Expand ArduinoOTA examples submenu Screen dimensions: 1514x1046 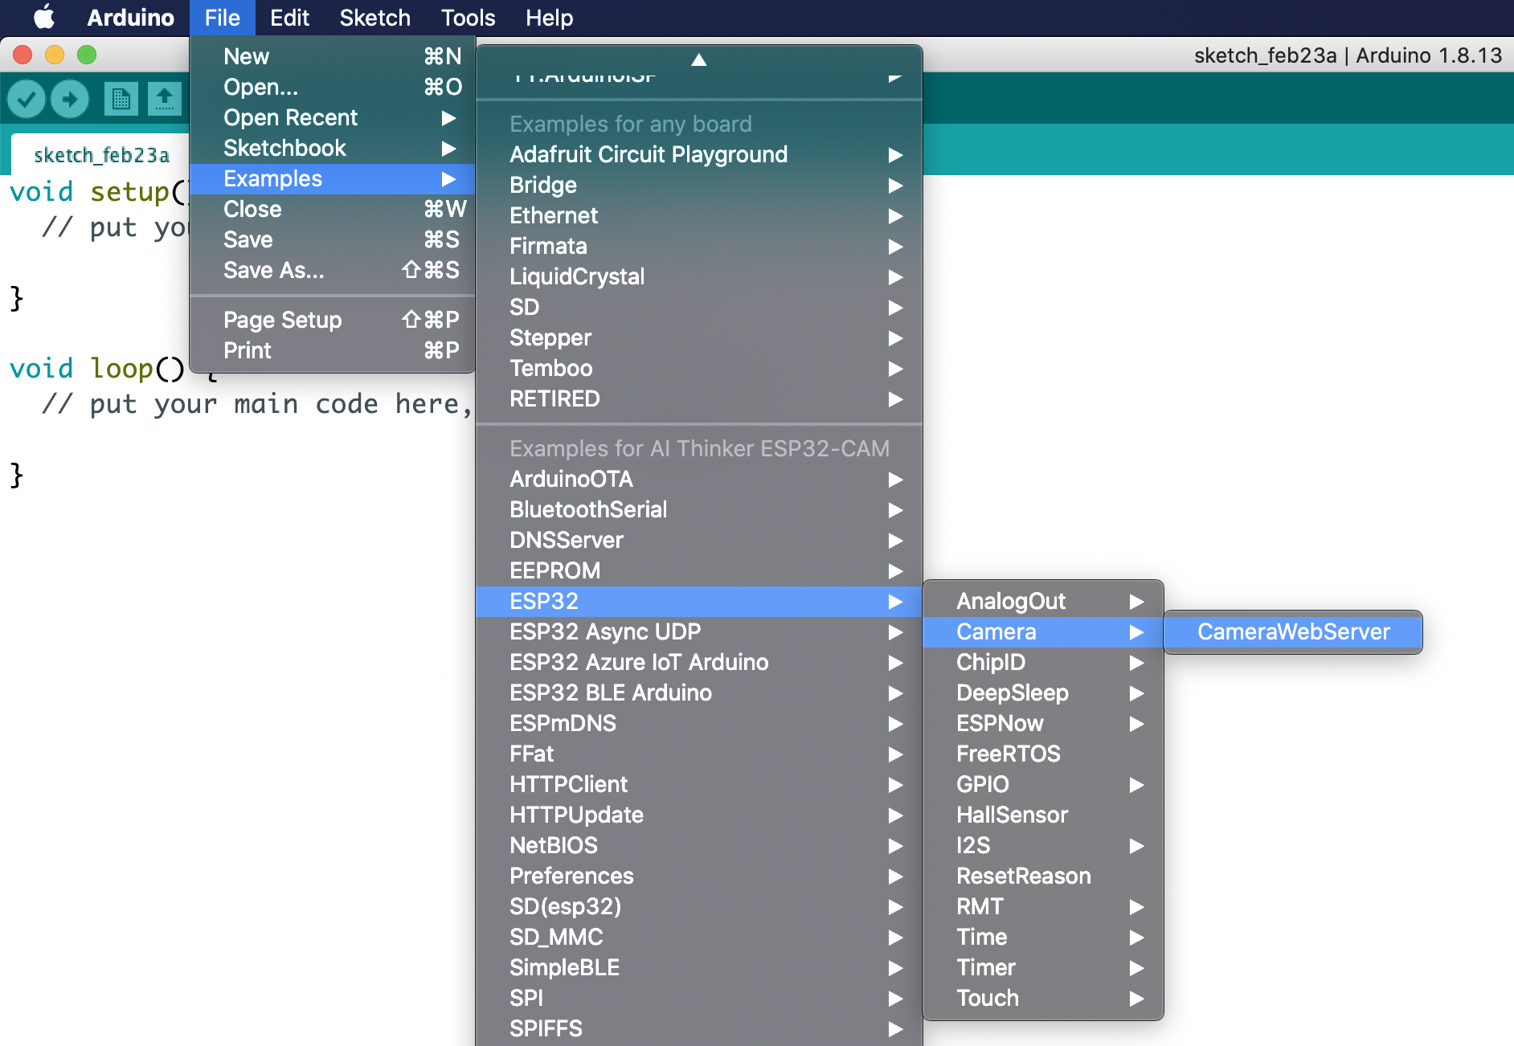(x=699, y=479)
